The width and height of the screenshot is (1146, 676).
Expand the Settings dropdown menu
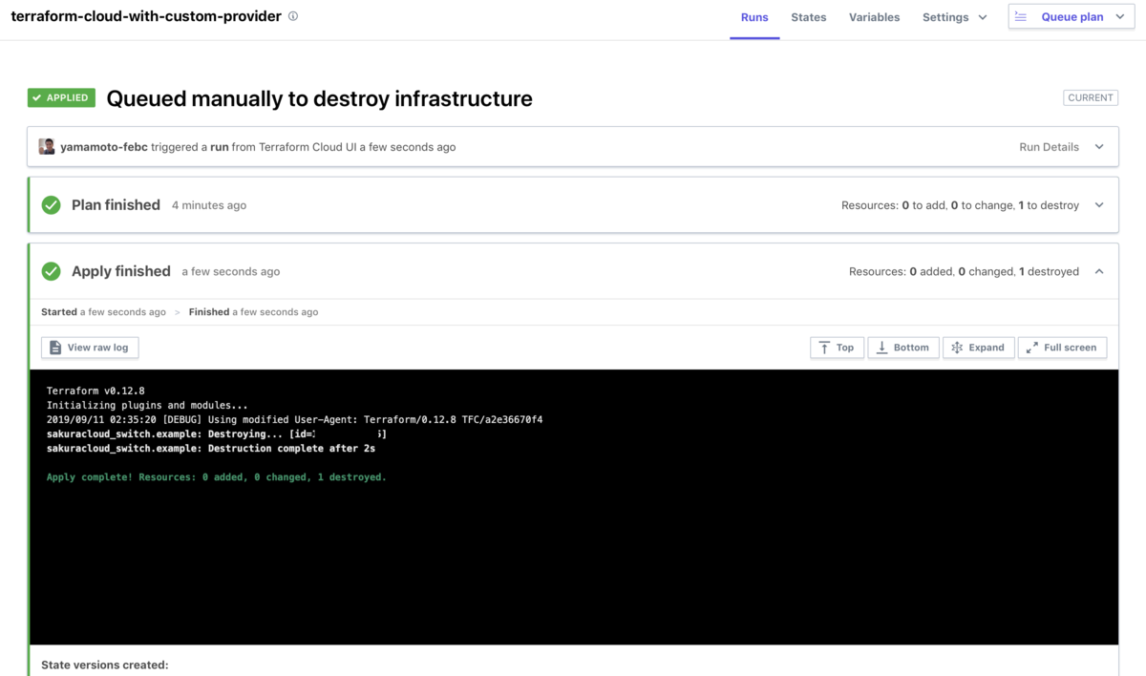click(955, 17)
